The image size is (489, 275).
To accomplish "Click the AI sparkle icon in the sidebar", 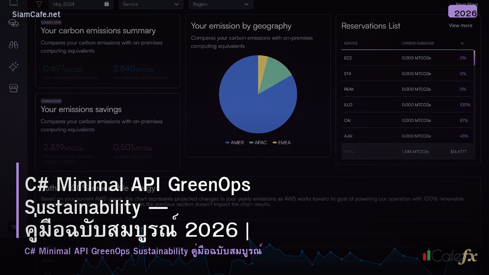I will (13, 66).
